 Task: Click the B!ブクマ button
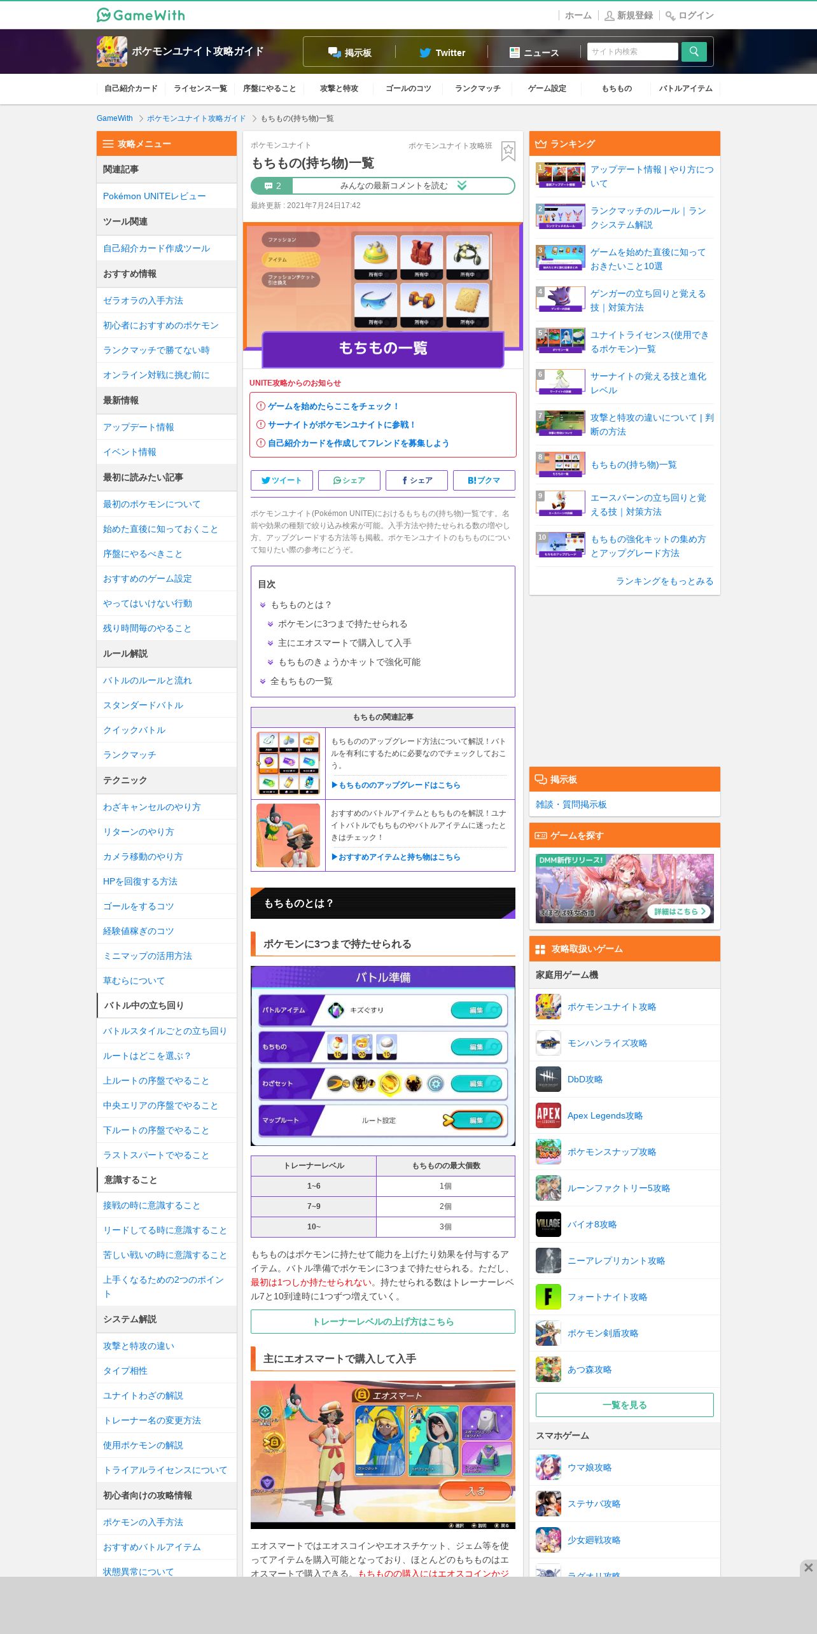(484, 480)
